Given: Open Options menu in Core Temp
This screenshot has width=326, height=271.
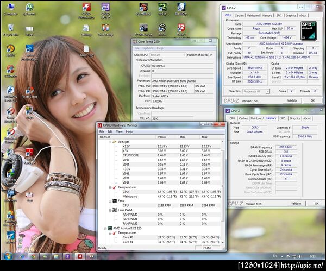Looking at the screenshot, I should [148, 48].
